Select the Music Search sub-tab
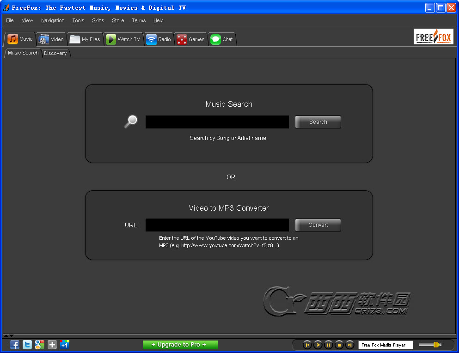The height and width of the screenshot is (353, 459). (23, 53)
